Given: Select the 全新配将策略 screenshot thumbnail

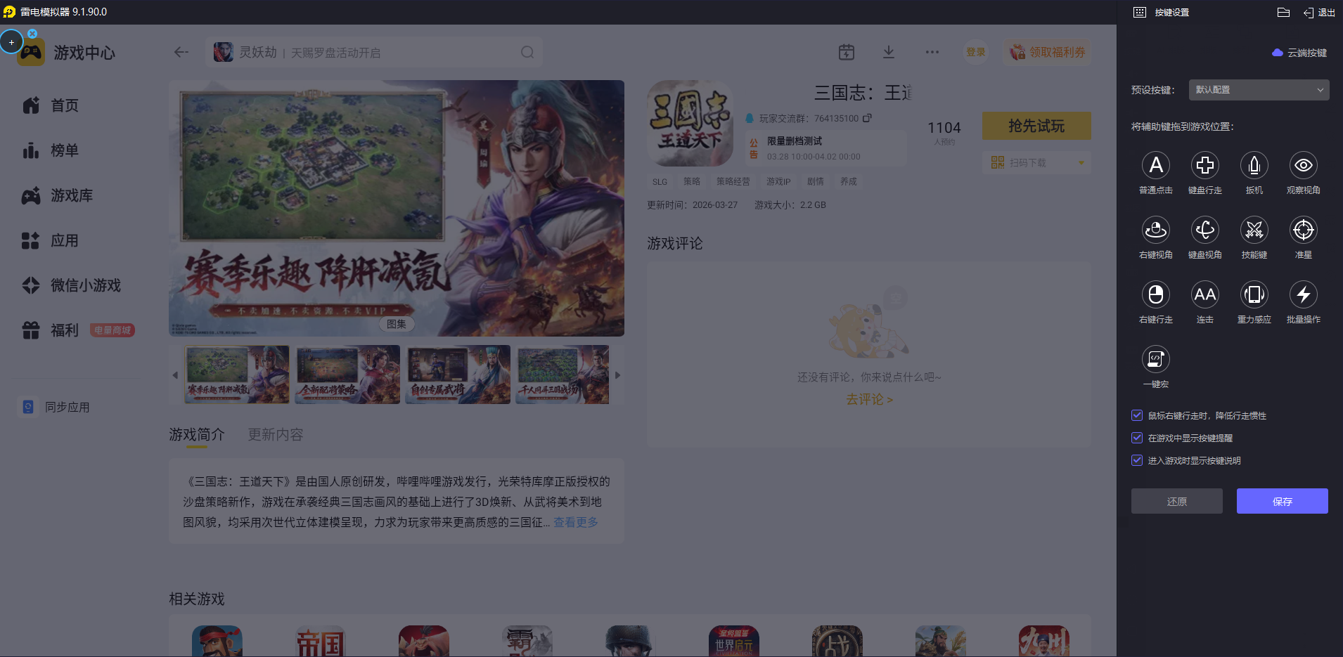Looking at the screenshot, I should coord(347,375).
